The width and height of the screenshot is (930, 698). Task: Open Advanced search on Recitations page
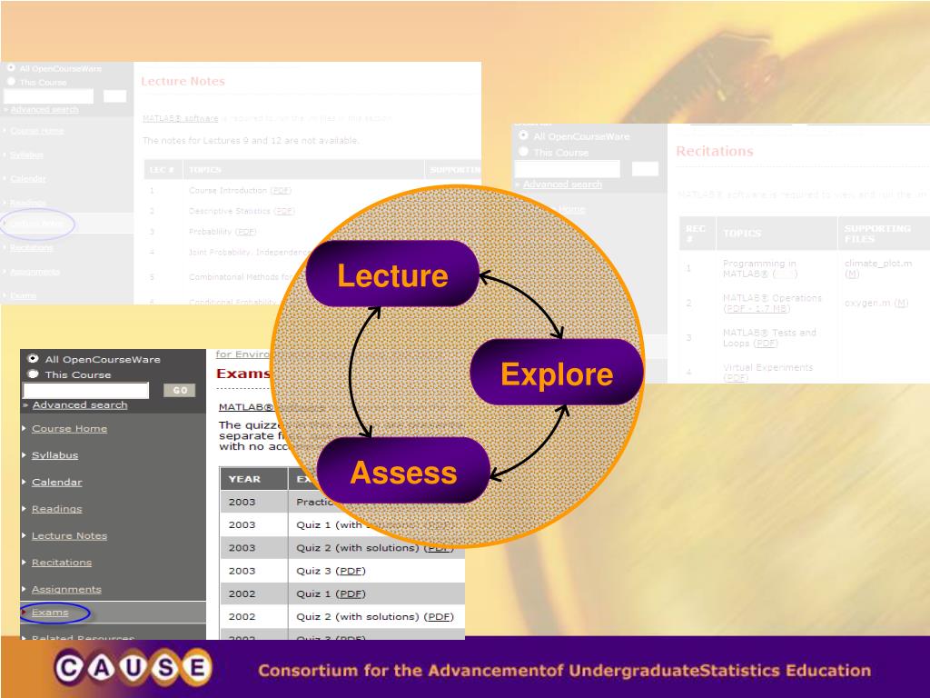[x=562, y=184]
